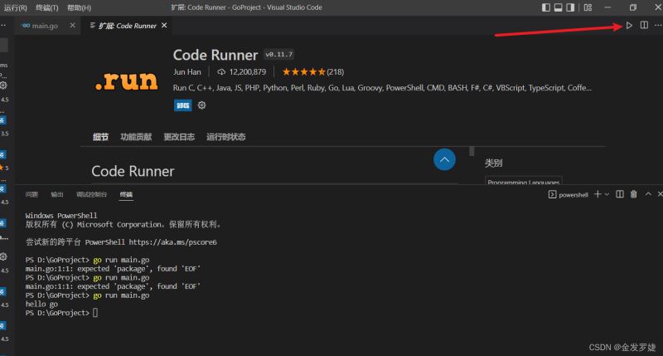Maximize the panel with the chevron-up
This screenshot has height=356, width=663.
(646, 194)
